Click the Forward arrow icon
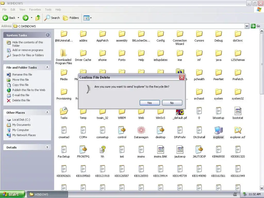 pos(26,18)
